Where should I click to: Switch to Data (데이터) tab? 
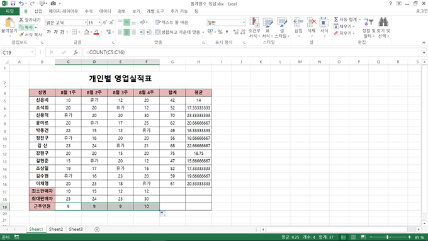tap(105, 11)
